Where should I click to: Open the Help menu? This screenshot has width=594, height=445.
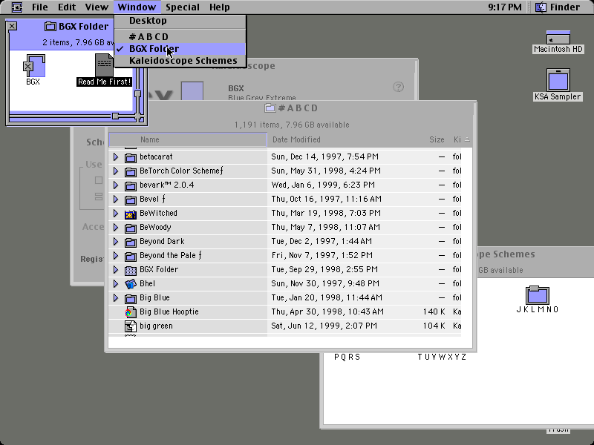[219, 7]
